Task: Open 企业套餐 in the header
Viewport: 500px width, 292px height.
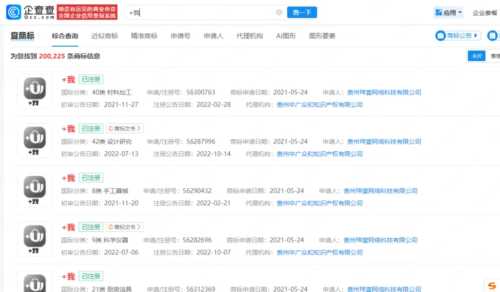Action: (485, 13)
